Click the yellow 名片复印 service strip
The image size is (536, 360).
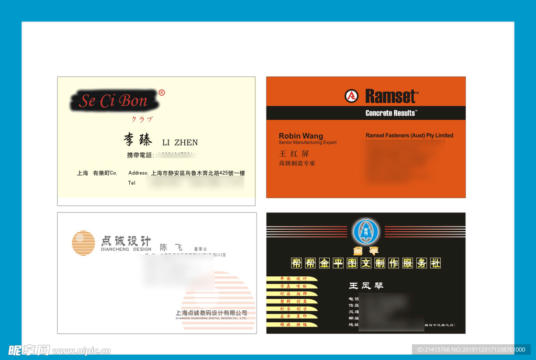[x=292, y=316]
